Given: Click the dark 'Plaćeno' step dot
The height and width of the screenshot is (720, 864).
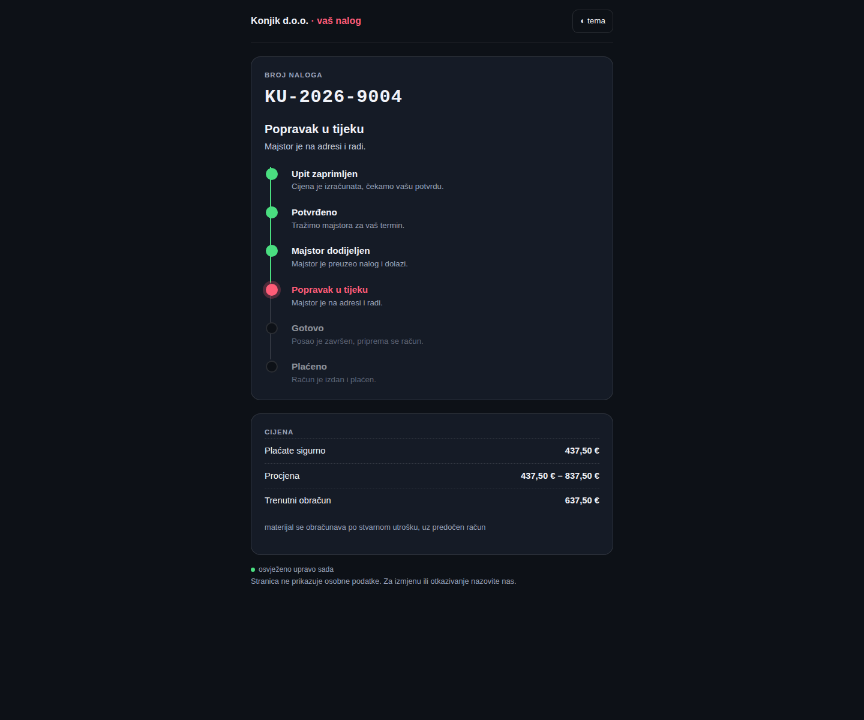Looking at the screenshot, I should [272, 367].
